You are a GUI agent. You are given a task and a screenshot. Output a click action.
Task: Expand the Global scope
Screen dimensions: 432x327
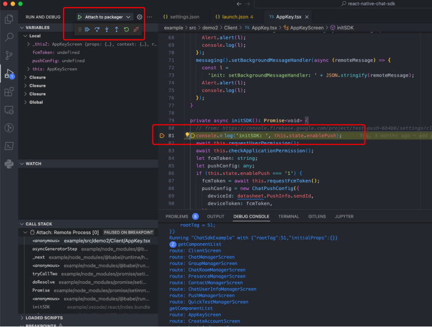click(26, 102)
